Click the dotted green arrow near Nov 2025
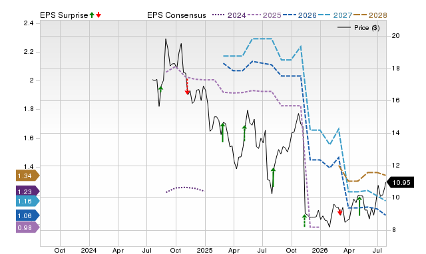This screenshot has width=426, height=254. click(x=304, y=220)
